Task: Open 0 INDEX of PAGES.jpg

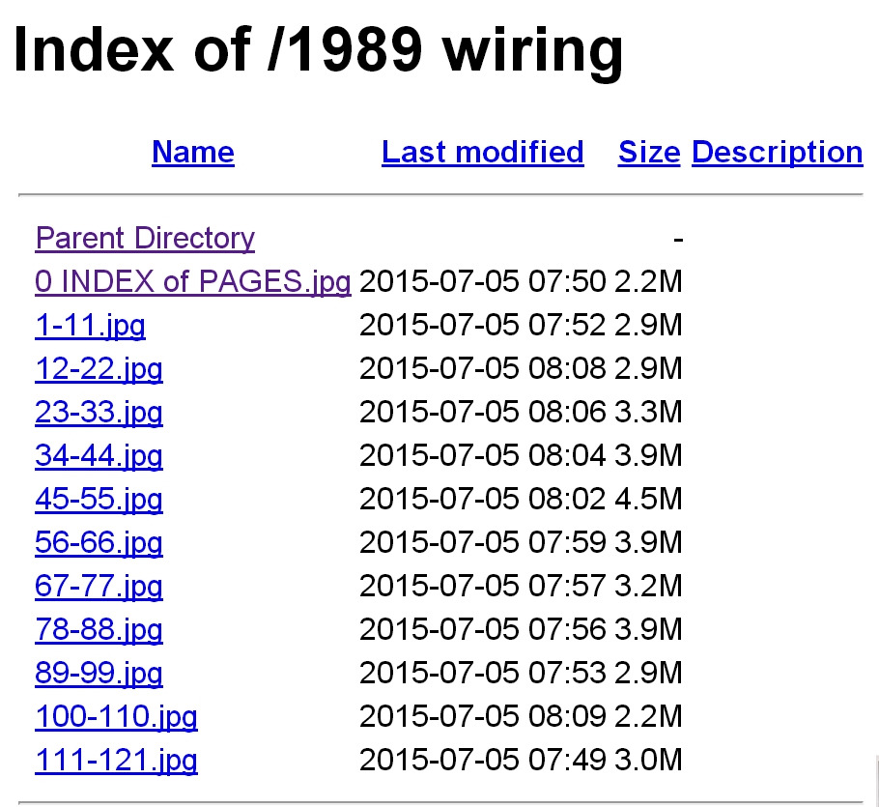Action: coord(192,281)
